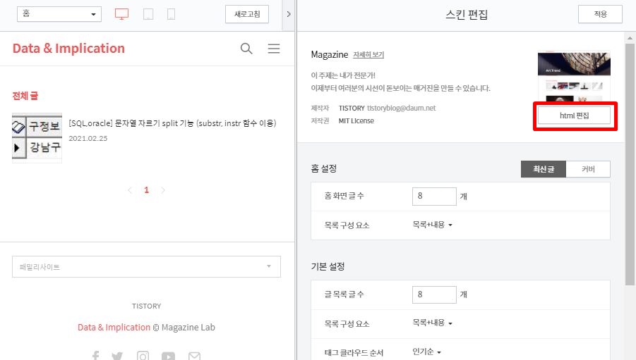636x360 pixels.
Task: Focus 글 목록 글 수 input
Action: click(x=434, y=294)
